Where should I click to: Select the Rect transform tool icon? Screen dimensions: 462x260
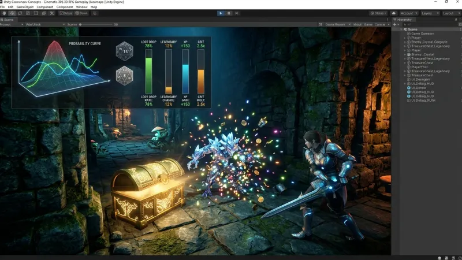36,13
